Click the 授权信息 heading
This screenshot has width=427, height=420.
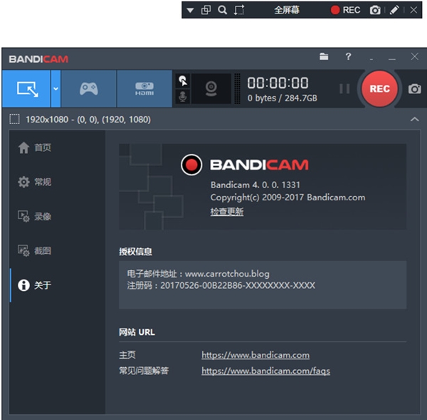(135, 252)
